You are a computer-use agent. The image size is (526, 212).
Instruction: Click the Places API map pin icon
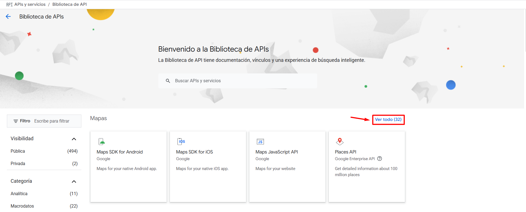[340, 141]
